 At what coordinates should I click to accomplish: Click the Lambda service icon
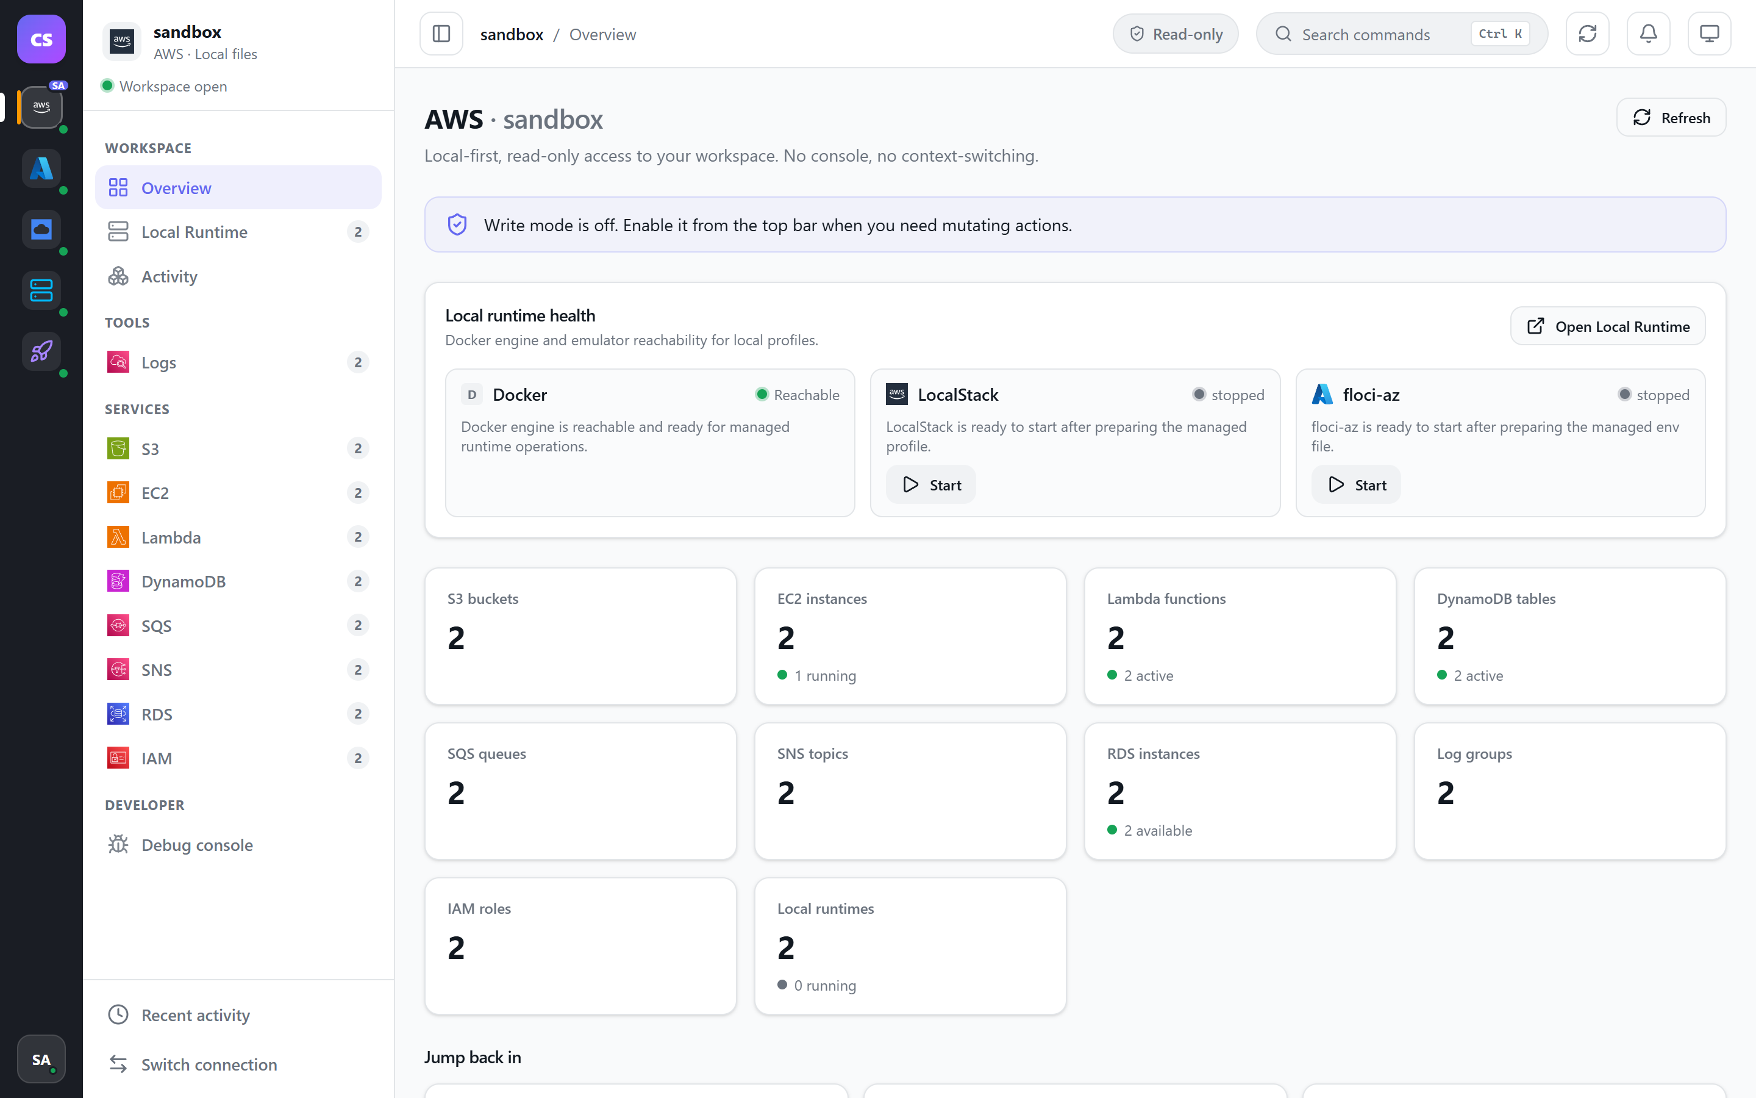click(x=118, y=537)
